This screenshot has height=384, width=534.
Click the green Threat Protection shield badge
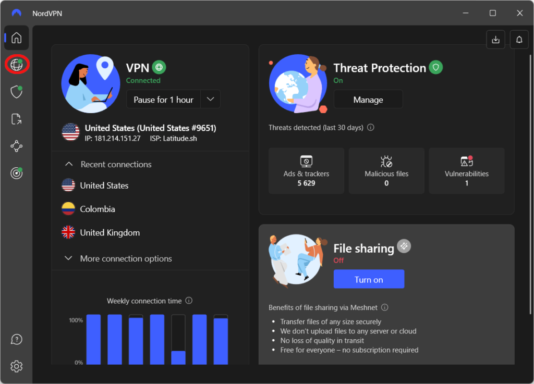(x=435, y=67)
